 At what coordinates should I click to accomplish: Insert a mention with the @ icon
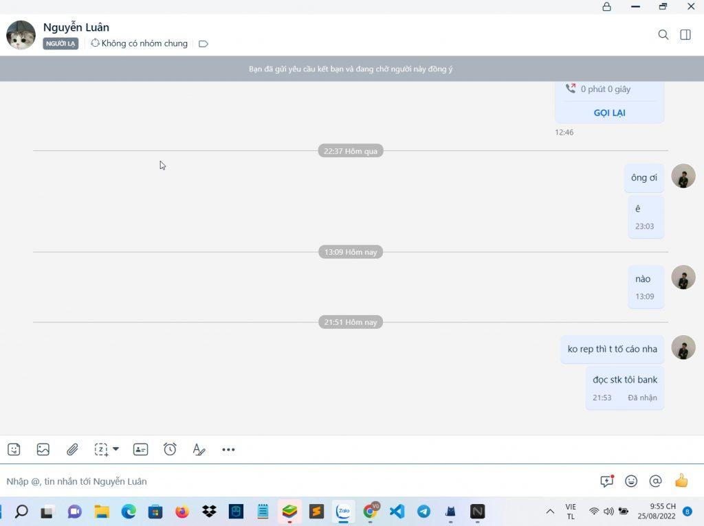(656, 481)
